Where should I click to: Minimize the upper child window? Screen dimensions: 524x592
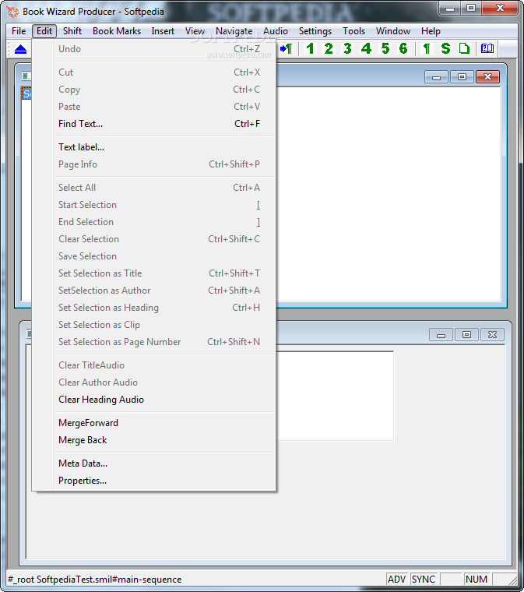pyautogui.click(x=437, y=77)
